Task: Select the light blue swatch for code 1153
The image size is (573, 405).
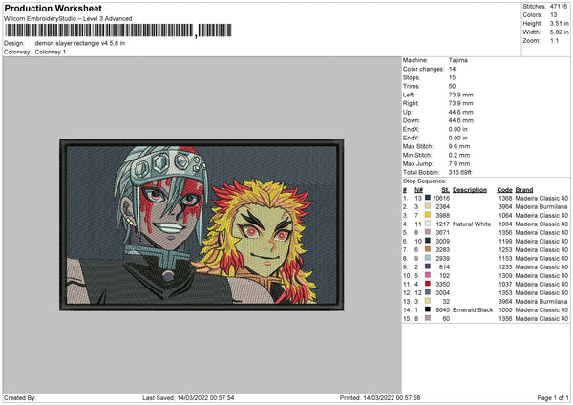Action: tap(427, 258)
